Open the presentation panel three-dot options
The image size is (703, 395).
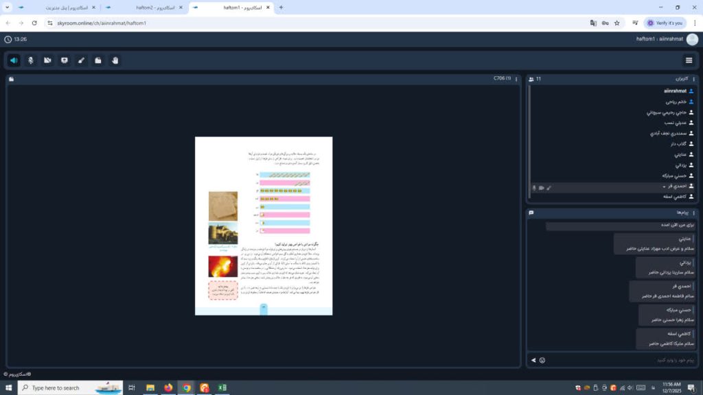tap(516, 79)
